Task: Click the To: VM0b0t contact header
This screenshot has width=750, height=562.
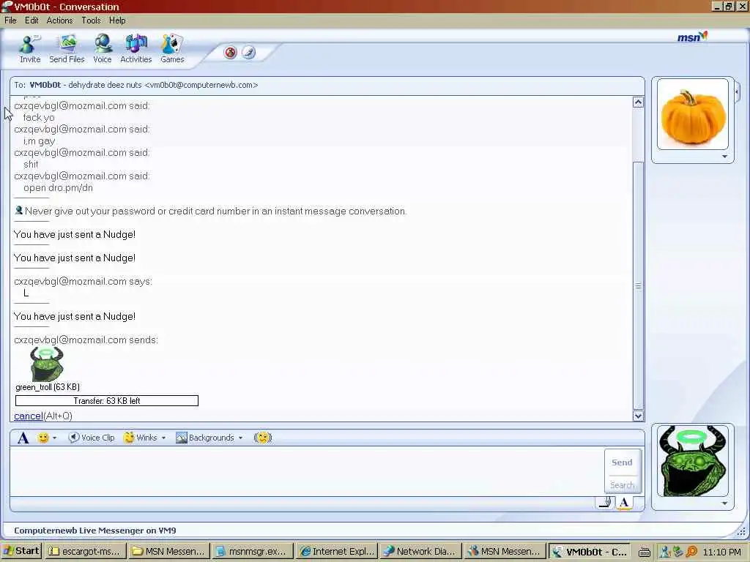Action: (327, 85)
